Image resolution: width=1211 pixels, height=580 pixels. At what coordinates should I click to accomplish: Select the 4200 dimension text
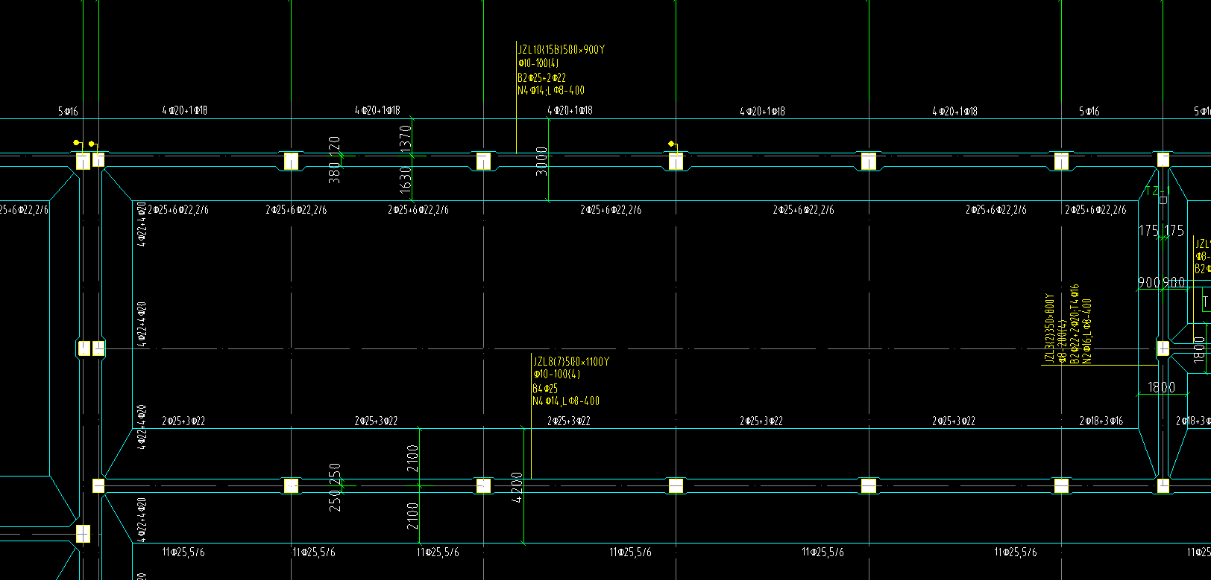tap(517, 487)
